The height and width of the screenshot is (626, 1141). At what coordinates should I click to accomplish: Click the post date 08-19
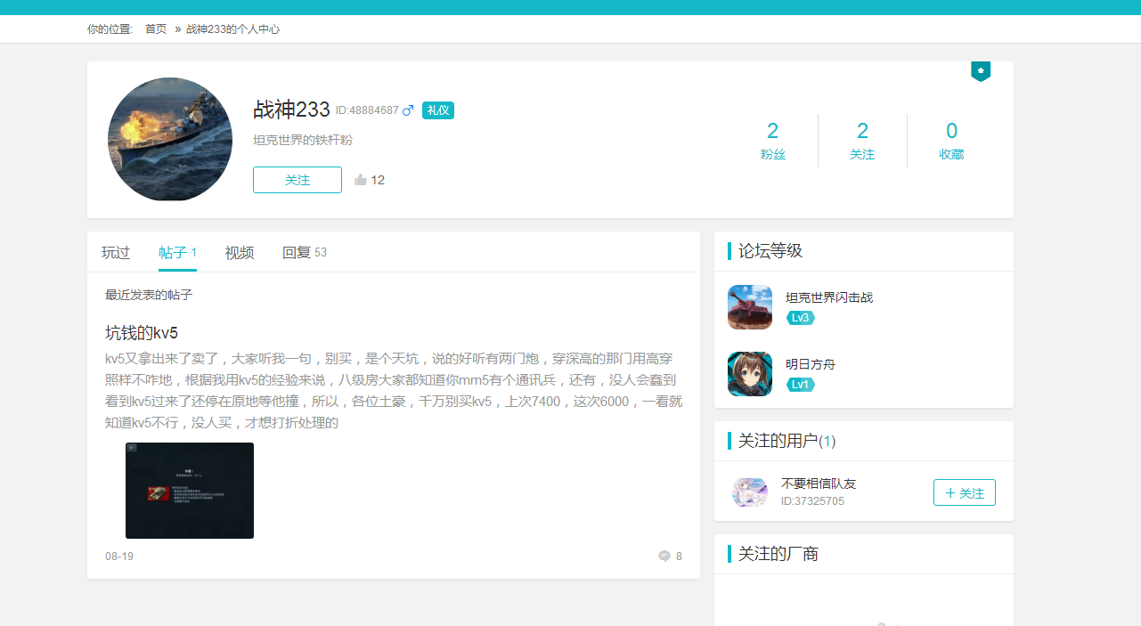(x=119, y=557)
